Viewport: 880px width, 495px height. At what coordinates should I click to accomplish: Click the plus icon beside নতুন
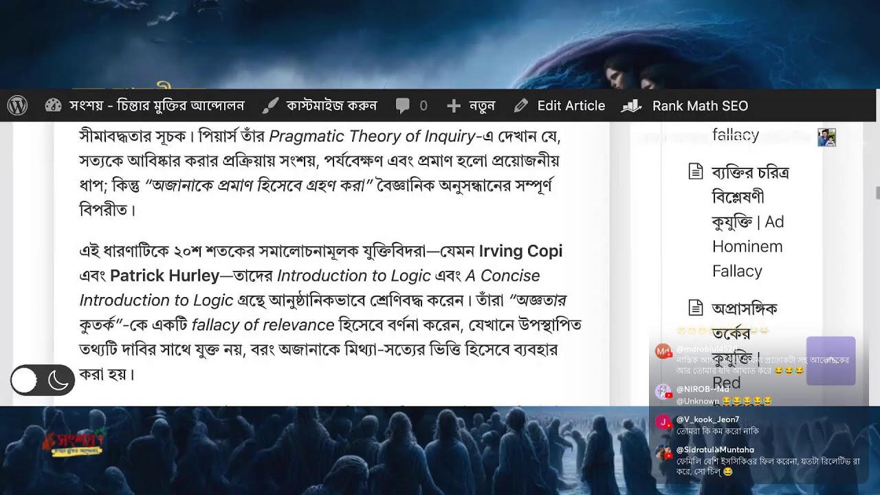point(454,106)
